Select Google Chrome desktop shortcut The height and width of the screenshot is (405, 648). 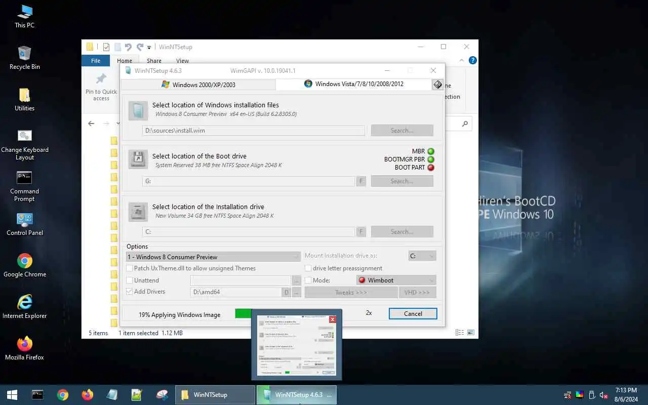(24, 266)
